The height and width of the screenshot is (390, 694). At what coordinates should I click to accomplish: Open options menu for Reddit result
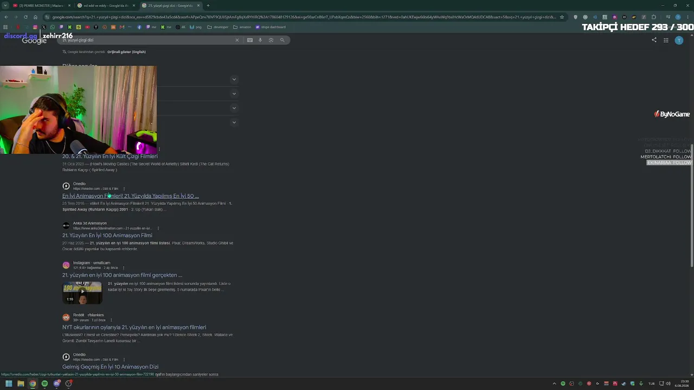[111, 320]
